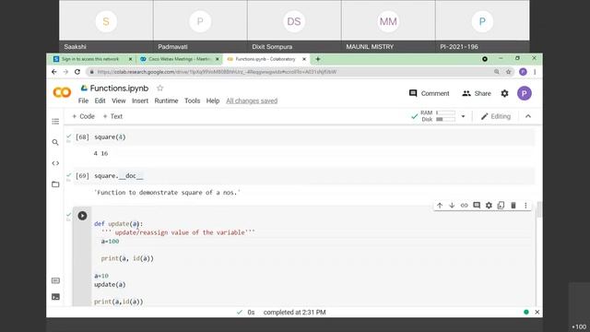Click the Disk usage bar

[x=445, y=119]
